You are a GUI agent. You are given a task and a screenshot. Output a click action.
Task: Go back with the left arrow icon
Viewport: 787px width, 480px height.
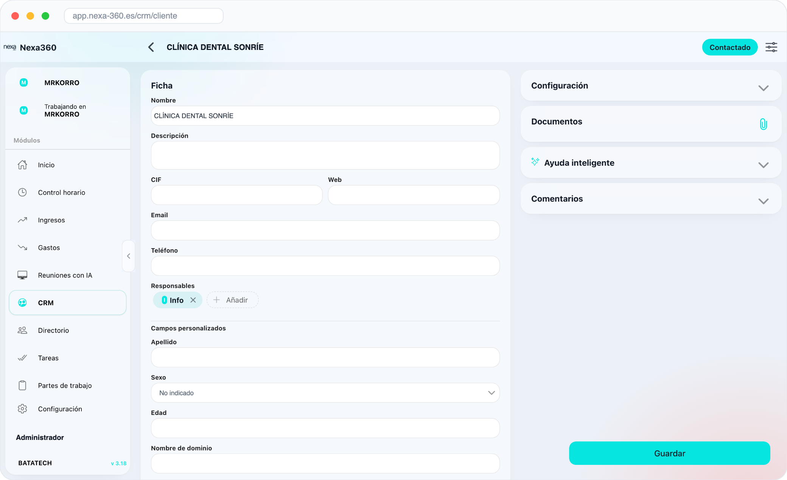point(151,47)
